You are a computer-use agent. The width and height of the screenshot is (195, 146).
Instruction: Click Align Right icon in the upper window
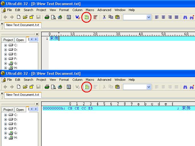tap(170, 17)
